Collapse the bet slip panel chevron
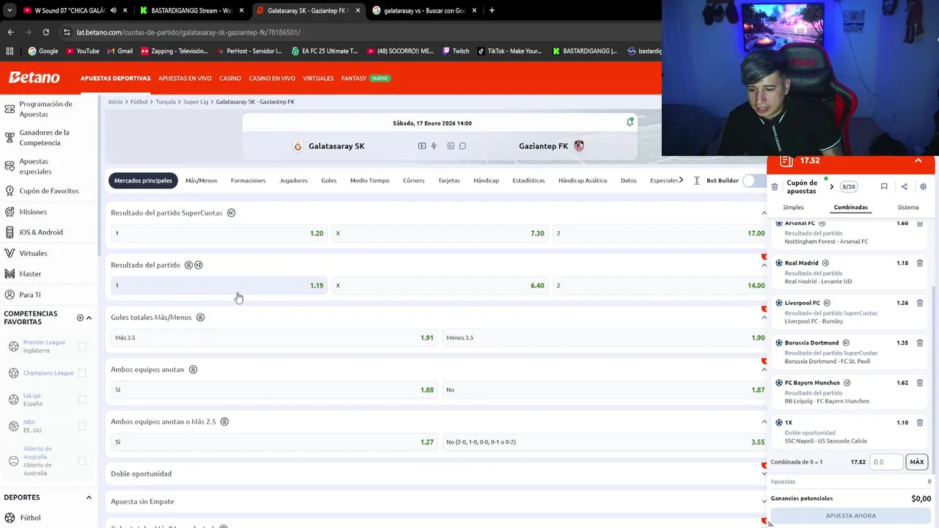The width and height of the screenshot is (939, 528). click(918, 161)
